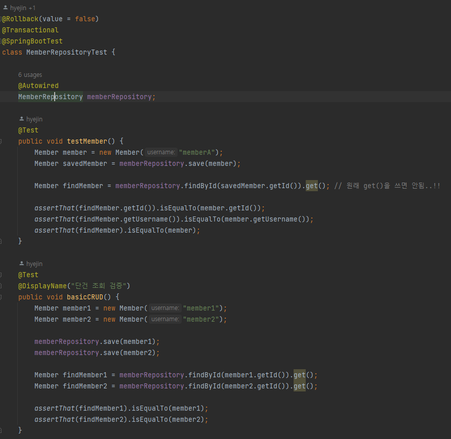Click assertThat on the findMember.getUsername() line
This screenshot has width=451, height=439.
point(55,219)
